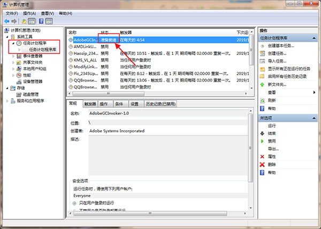Screen dimensions: 321x229
Task: Select the 只在用户登录时运行 radio button
Action: click(74, 203)
